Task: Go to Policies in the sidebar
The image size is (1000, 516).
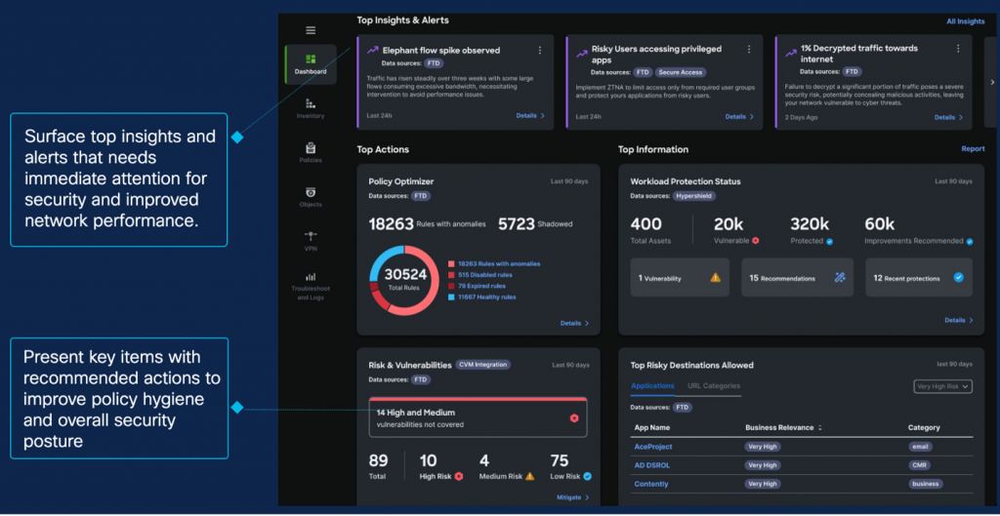Action: point(311,152)
